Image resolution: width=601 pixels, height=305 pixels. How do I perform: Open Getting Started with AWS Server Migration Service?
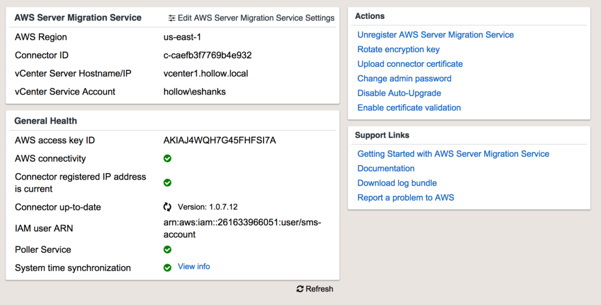pyautogui.click(x=453, y=154)
